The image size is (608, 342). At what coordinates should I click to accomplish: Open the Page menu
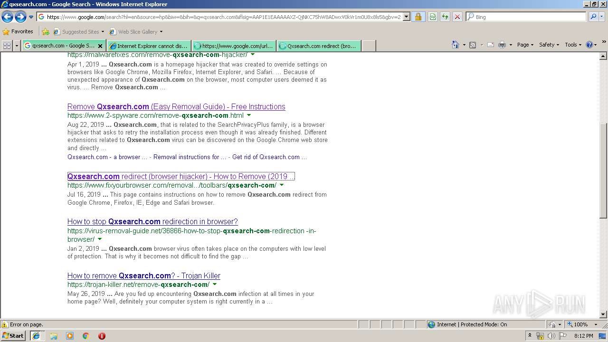pos(525,45)
